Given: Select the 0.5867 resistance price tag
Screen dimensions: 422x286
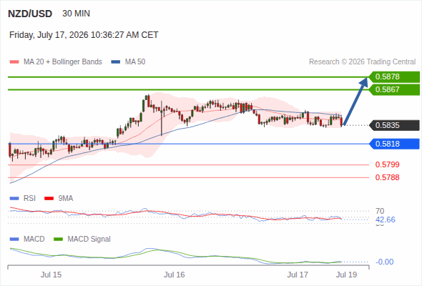Looking at the screenshot, I should (x=394, y=89).
